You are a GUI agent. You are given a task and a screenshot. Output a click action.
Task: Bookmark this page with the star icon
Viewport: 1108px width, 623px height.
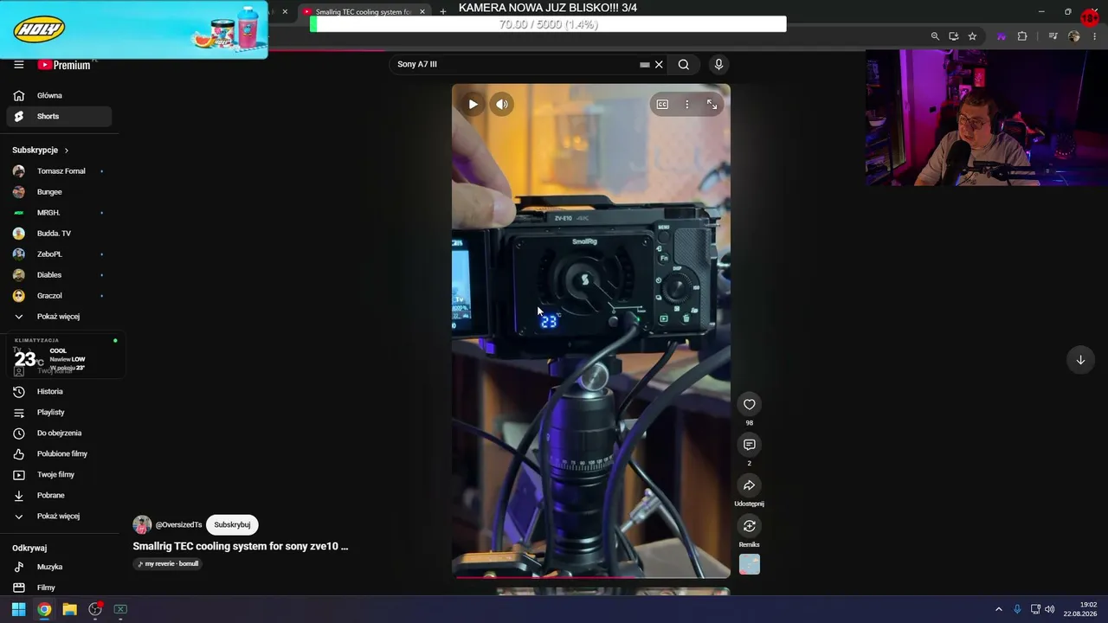(x=972, y=36)
